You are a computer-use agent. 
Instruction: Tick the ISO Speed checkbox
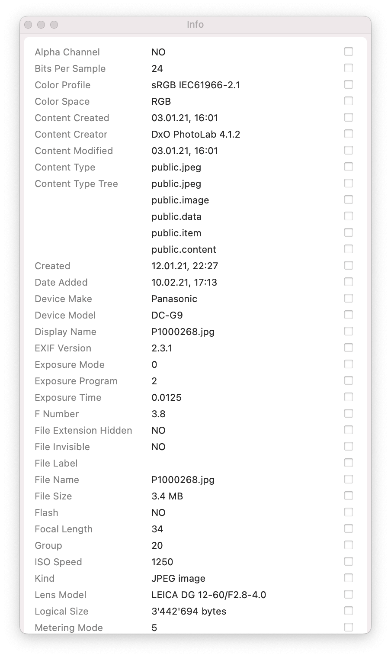pos(348,561)
